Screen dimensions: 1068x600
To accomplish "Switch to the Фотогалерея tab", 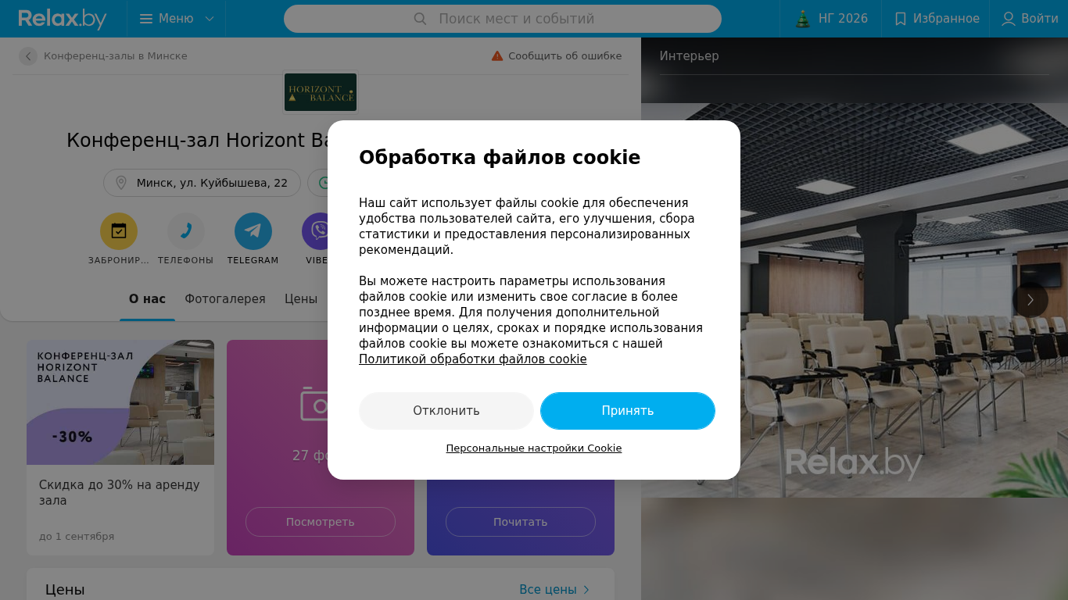I will (225, 299).
